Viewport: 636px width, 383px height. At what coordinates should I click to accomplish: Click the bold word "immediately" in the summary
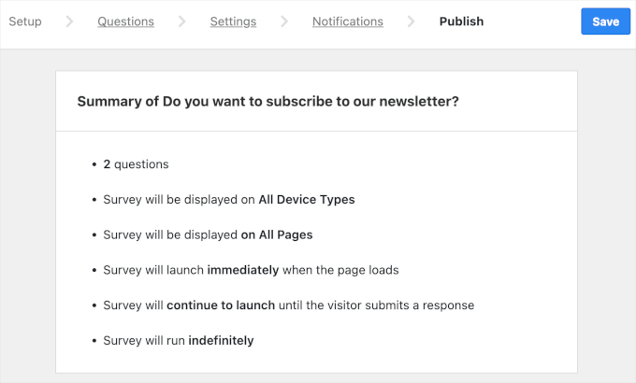pos(243,270)
